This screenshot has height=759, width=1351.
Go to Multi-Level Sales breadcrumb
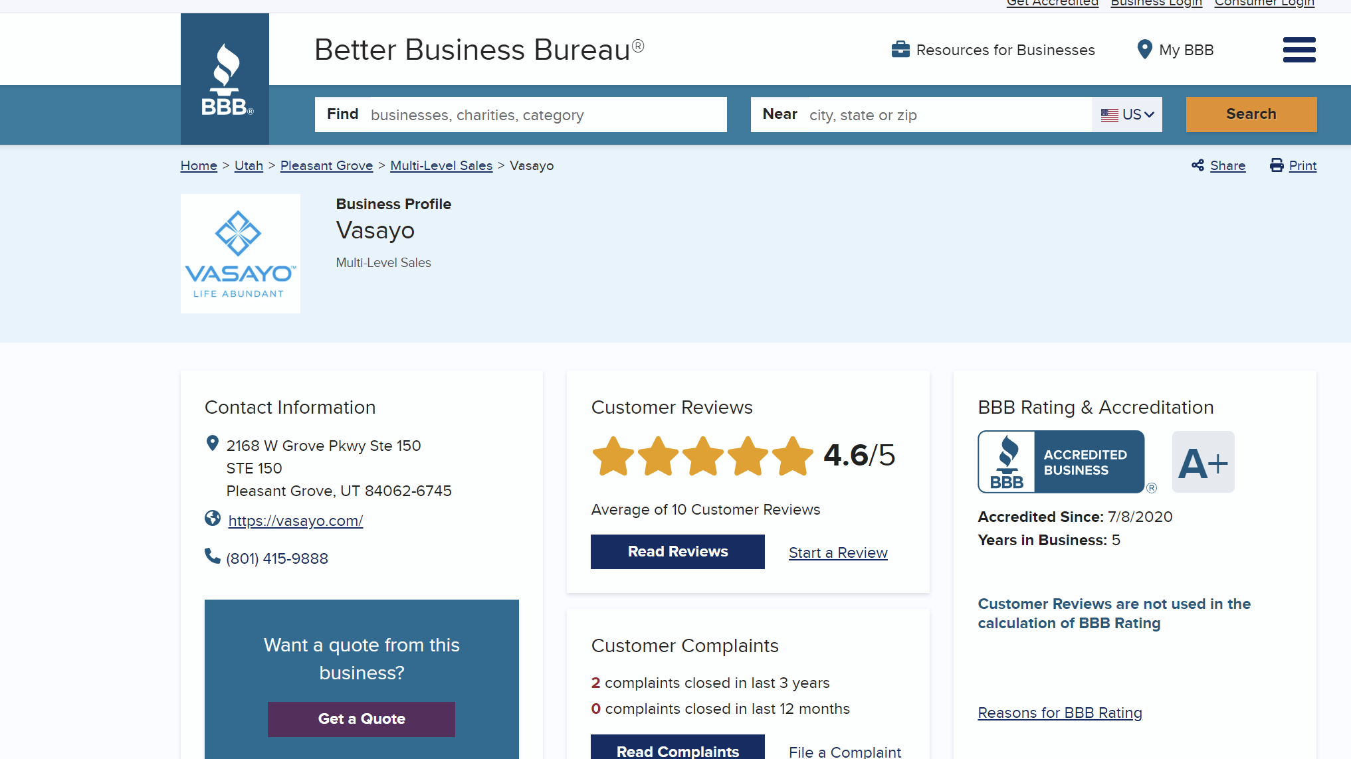[441, 165]
